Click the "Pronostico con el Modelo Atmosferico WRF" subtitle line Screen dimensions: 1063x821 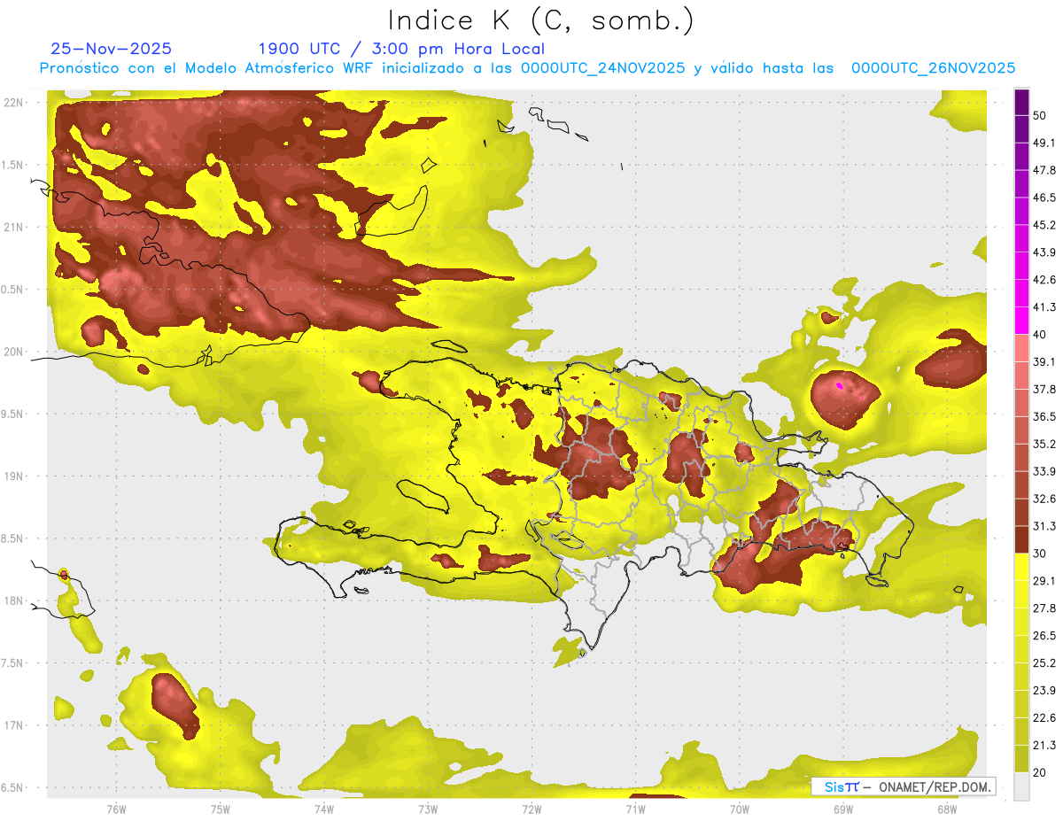click(527, 68)
